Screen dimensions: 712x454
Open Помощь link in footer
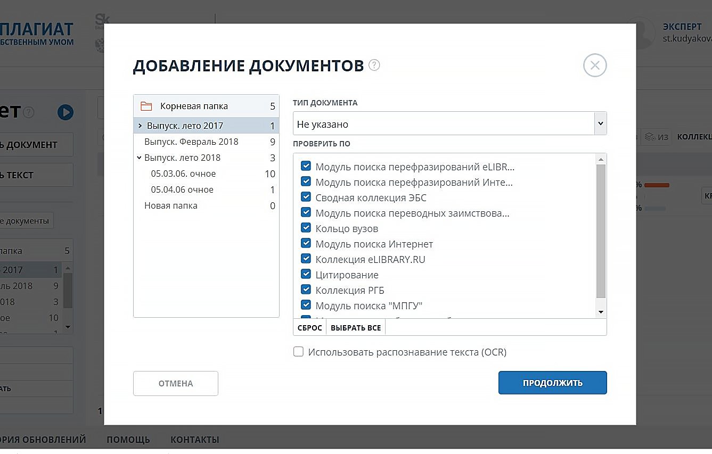pos(128,440)
